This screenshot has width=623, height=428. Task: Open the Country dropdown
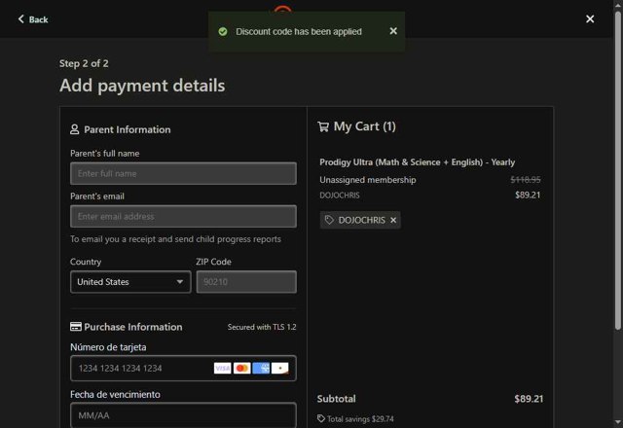coord(130,282)
